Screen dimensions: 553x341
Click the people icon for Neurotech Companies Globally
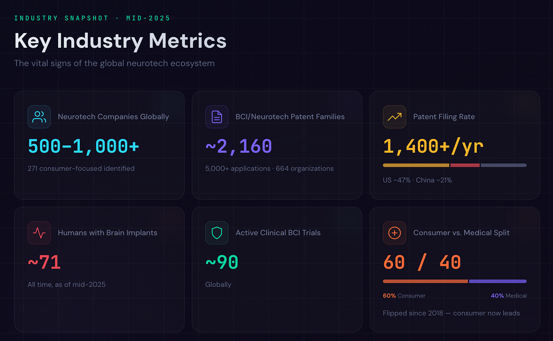coord(39,117)
